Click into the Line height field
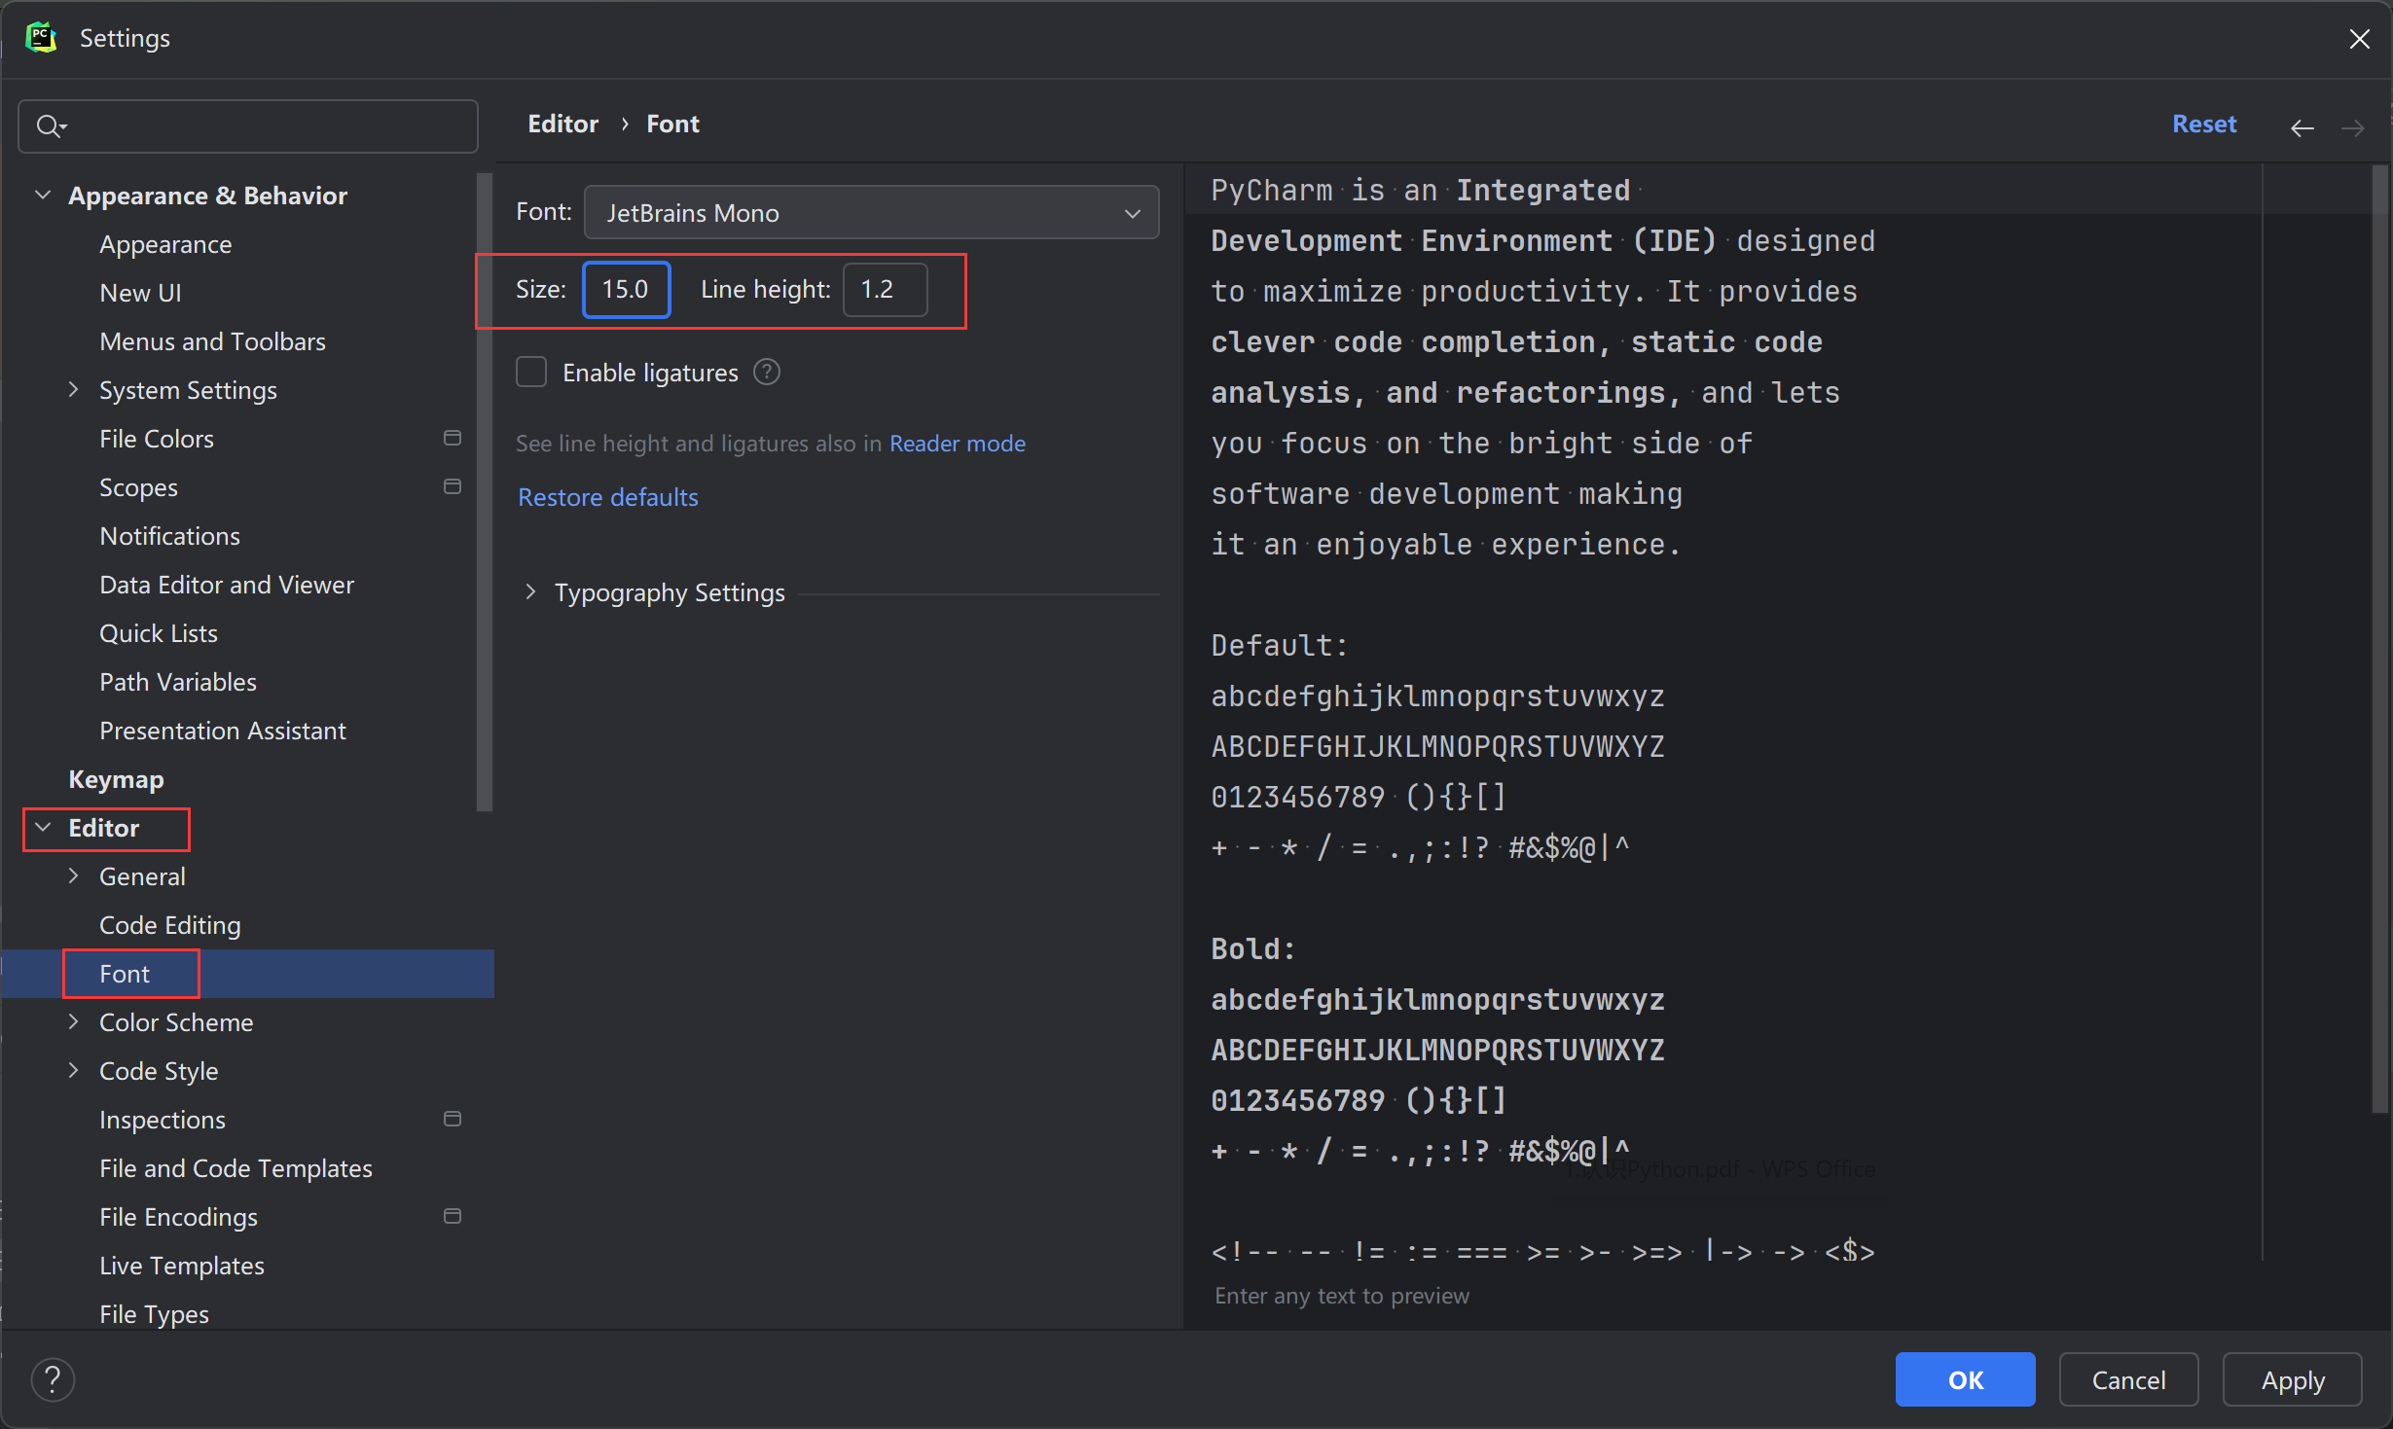 point(884,289)
